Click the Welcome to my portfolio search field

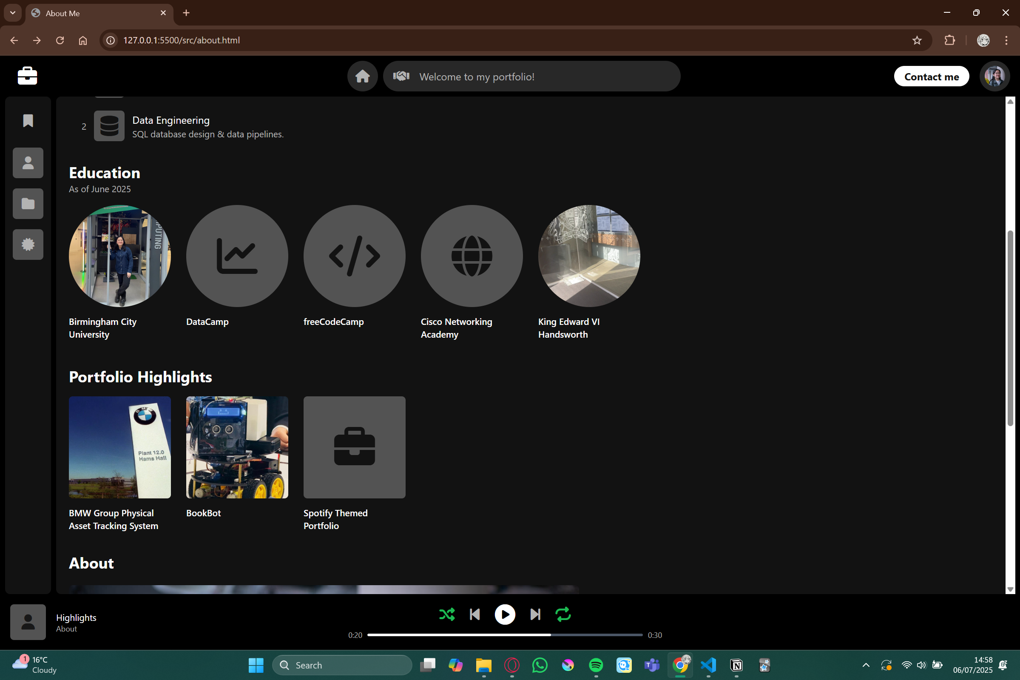tap(531, 77)
